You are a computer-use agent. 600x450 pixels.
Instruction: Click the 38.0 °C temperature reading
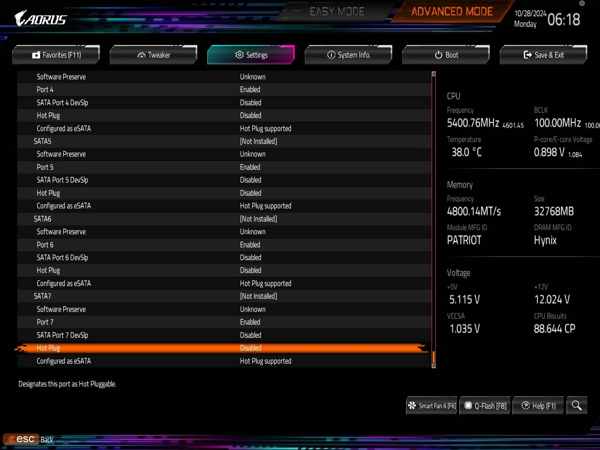point(466,152)
